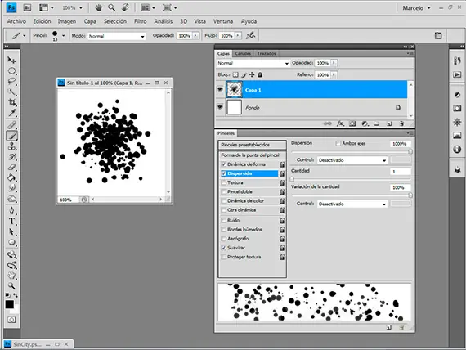466x350 pixels.
Task: Click the Hand icon in application bar
Action: click(x=98, y=7)
